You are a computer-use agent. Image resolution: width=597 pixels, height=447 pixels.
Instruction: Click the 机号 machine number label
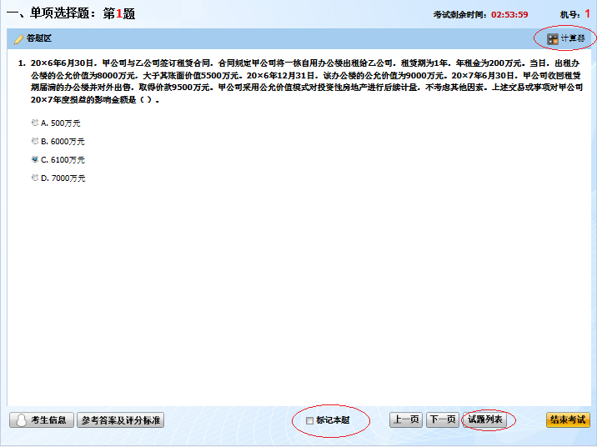(571, 14)
